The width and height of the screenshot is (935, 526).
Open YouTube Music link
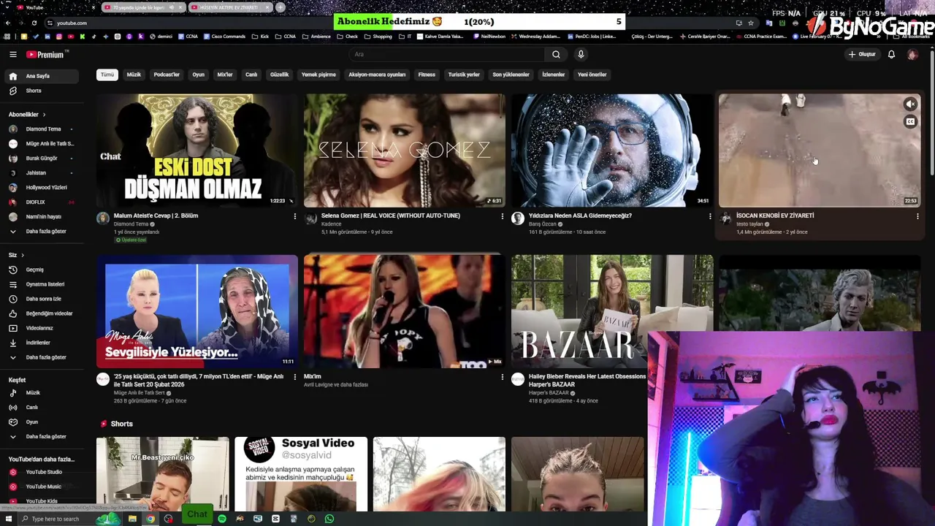(x=44, y=487)
